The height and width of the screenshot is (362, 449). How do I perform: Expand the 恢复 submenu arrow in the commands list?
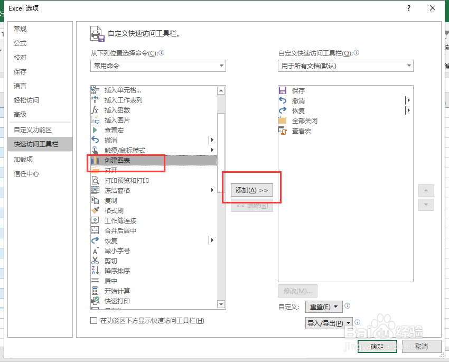[x=212, y=240]
